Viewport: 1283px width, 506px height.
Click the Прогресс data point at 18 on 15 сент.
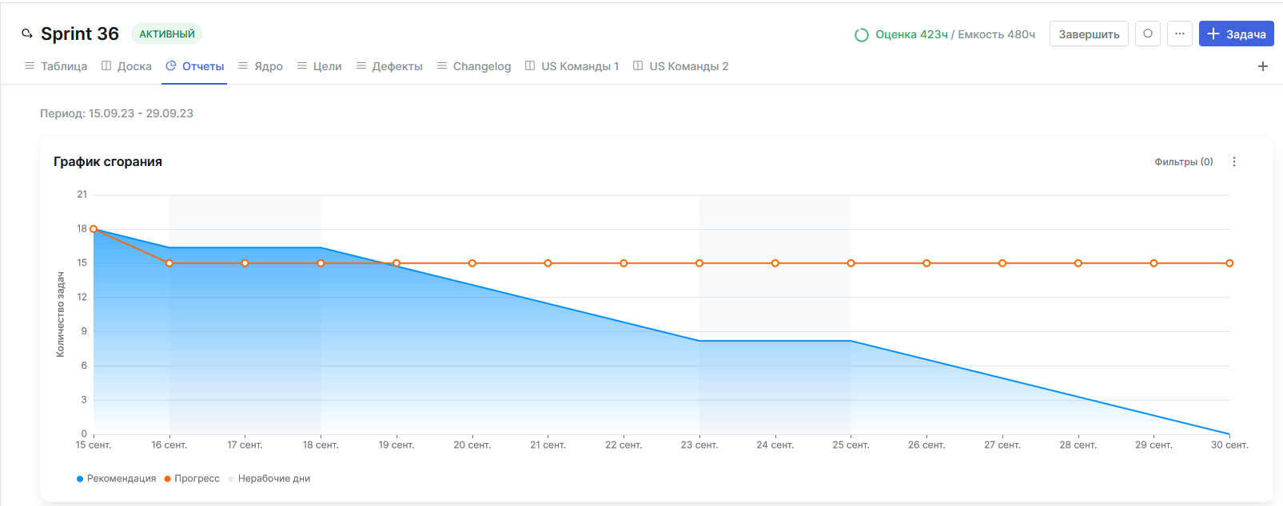point(94,229)
